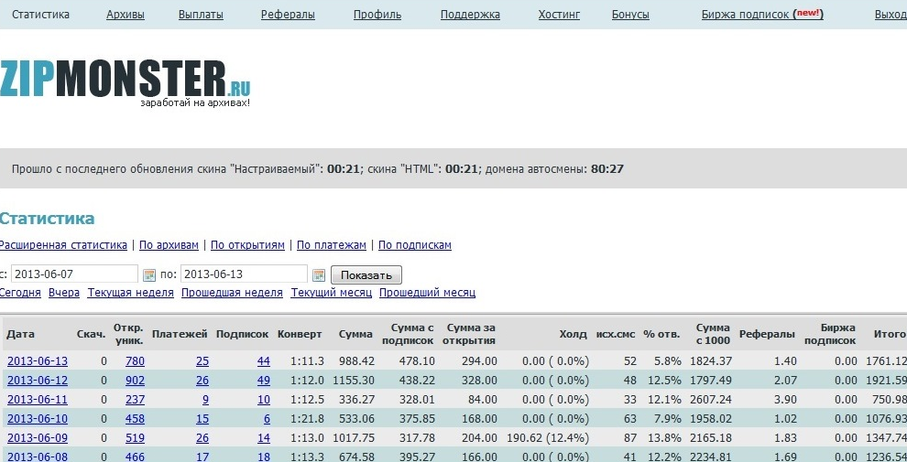Open 44 subscriptions link
Viewport: 907px width, 462px height.
click(264, 361)
